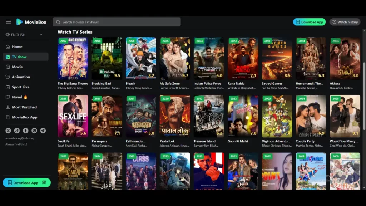Viewport: 366px width, 206px height.
Task: Open the Kathmandu Connection poster
Action: (141, 116)
